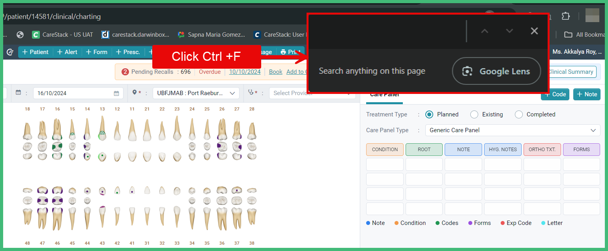Open the NOTE care panel category
608x251 pixels.
coord(464,150)
